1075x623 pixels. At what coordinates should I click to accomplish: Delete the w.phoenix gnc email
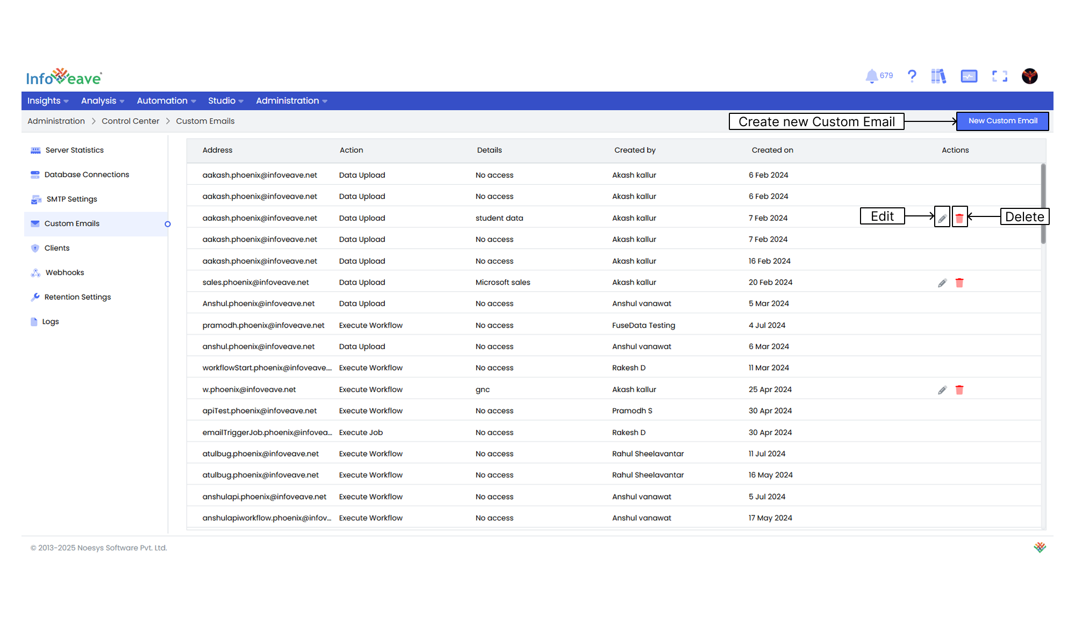click(x=959, y=390)
